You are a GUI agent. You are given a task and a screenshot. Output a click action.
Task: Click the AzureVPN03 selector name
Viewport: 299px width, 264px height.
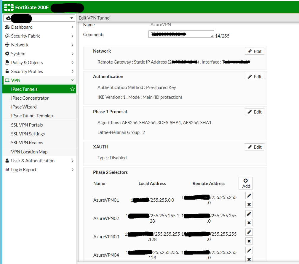[106, 237]
